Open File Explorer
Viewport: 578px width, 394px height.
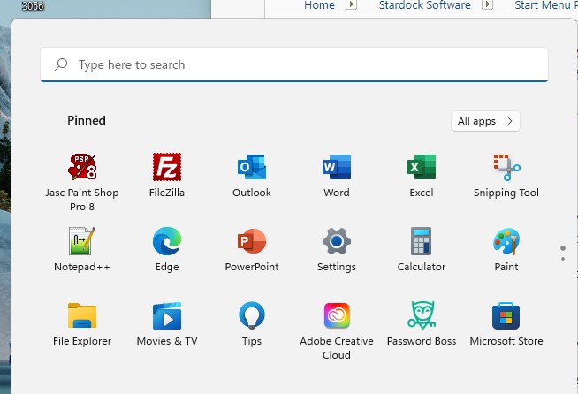[x=82, y=323]
